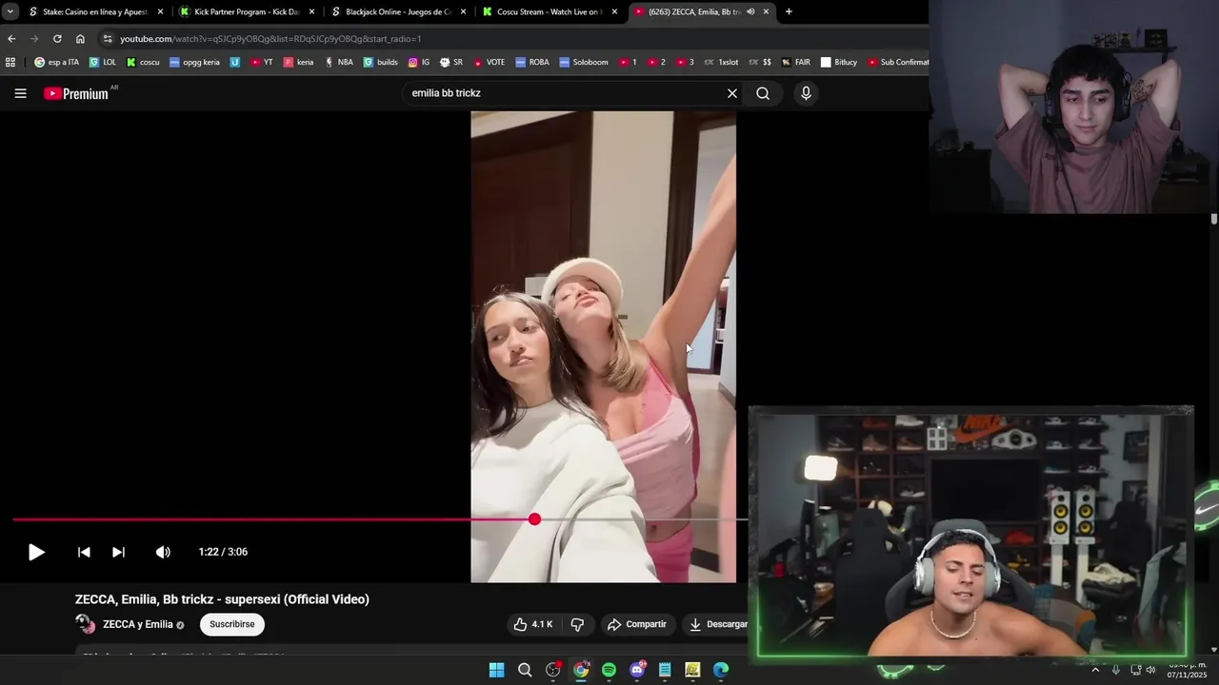
Task: Download the video via Descargar
Action: (718, 624)
